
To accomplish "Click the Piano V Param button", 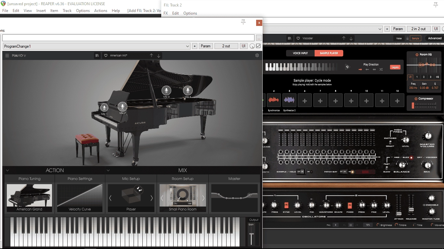I will (x=206, y=46).
